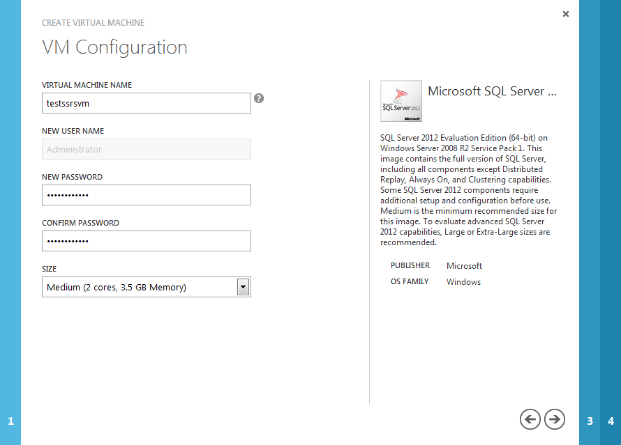
Task: Focus the New Password field
Action: [147, 195]
